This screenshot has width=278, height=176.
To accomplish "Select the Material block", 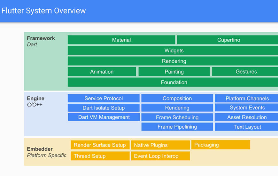I will click(121, 40).
